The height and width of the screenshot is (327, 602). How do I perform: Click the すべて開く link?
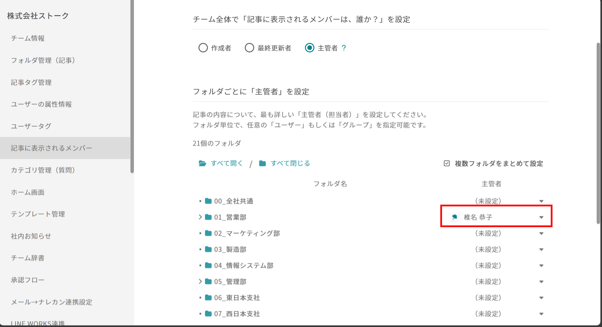227,163
